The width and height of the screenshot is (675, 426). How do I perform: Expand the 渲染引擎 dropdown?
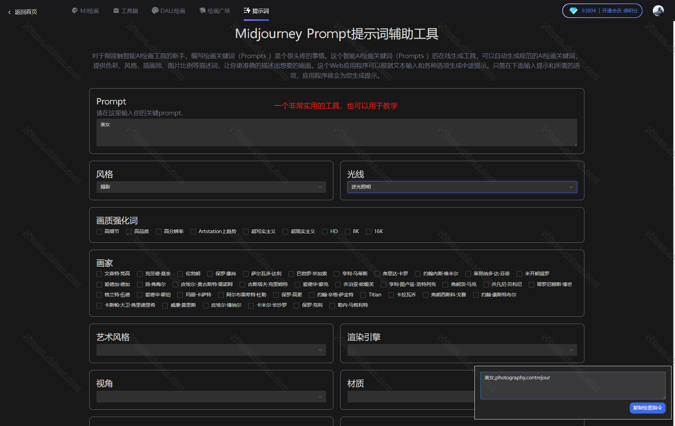point(462,350)
